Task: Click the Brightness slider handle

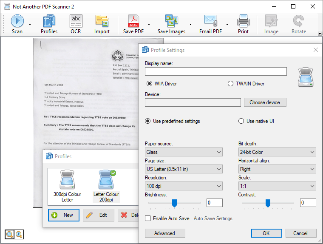Action: coord(174,203)
